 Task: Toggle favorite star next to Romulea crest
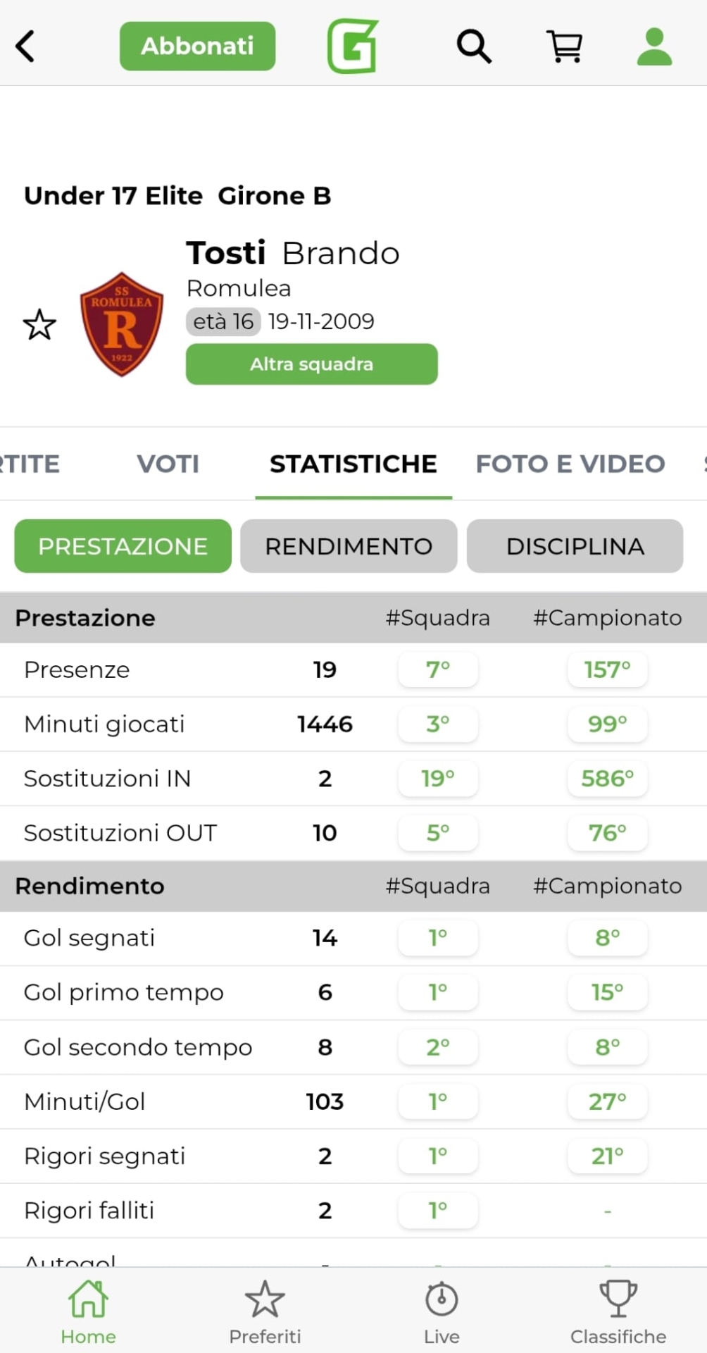[x=39, y=325]
